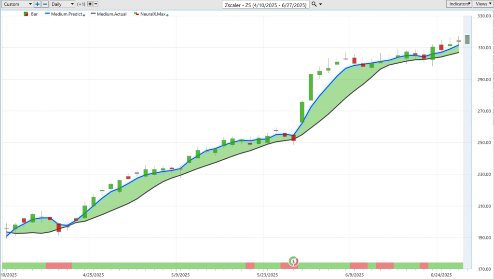The image size is (494, 279).
Task: Click the black minus forecast decrement button
Action: (96, 4)
